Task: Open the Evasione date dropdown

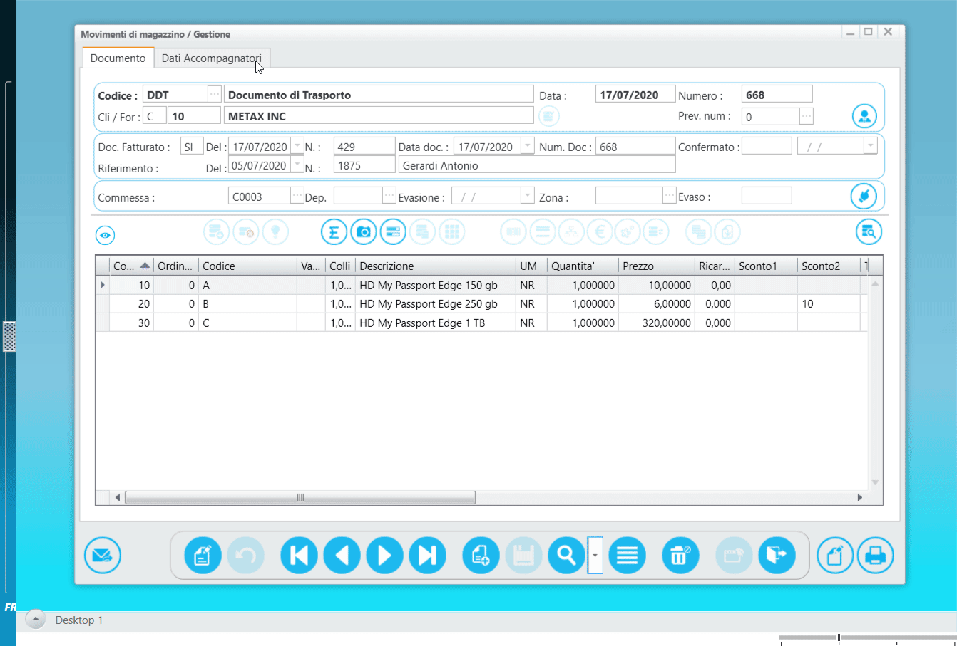Action: (x=528, y=196)
